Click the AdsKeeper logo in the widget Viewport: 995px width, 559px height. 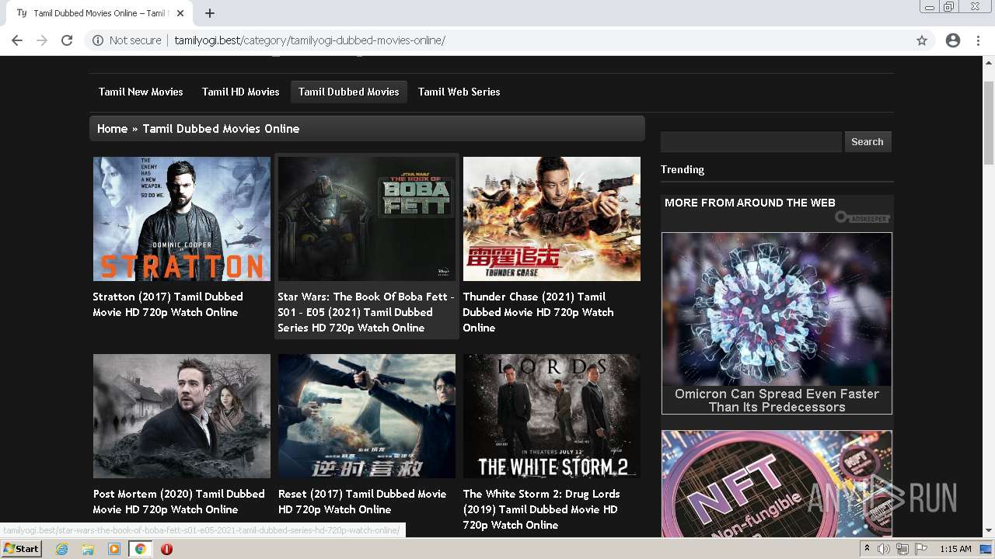[863, 218]
